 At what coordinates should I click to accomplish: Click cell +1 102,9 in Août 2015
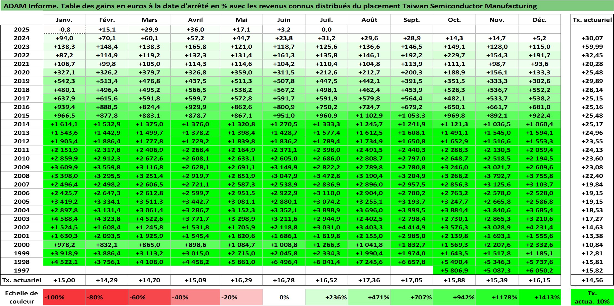pos(369,115)
